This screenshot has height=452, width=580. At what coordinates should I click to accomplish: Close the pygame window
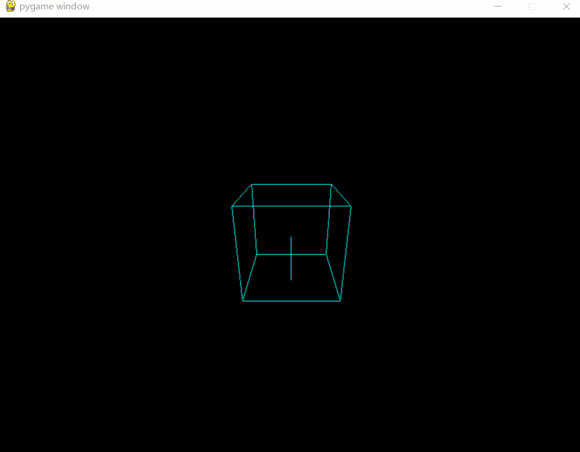566,7
